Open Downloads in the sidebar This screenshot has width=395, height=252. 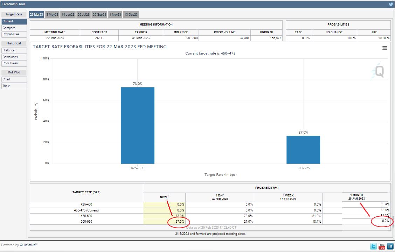coord(10,57)
